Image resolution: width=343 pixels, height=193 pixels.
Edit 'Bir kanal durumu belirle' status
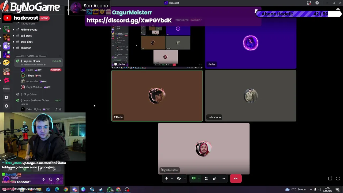coord(33,65)
